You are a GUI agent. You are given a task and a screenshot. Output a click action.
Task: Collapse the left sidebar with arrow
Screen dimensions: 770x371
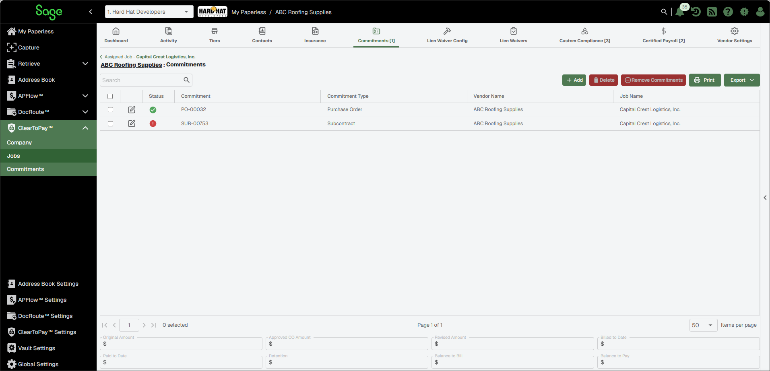tap(91, 12)
